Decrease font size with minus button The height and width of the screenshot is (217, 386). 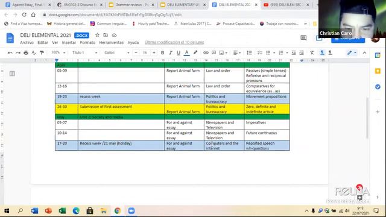coord(136,52)
